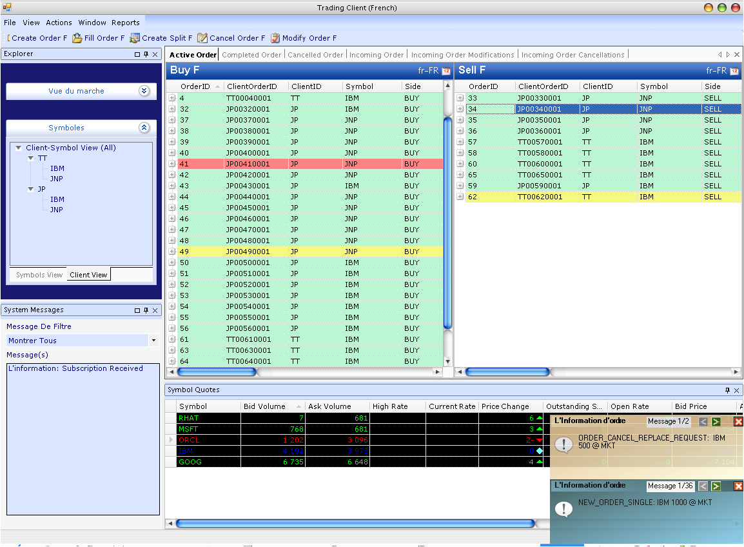Pin the Explorer panel
Image resolution: width=744 pixels, height=547 pixels.
(x=146, y=55)
